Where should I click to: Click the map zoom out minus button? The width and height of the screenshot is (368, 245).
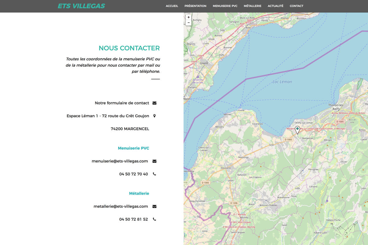[x=189, y=23]
